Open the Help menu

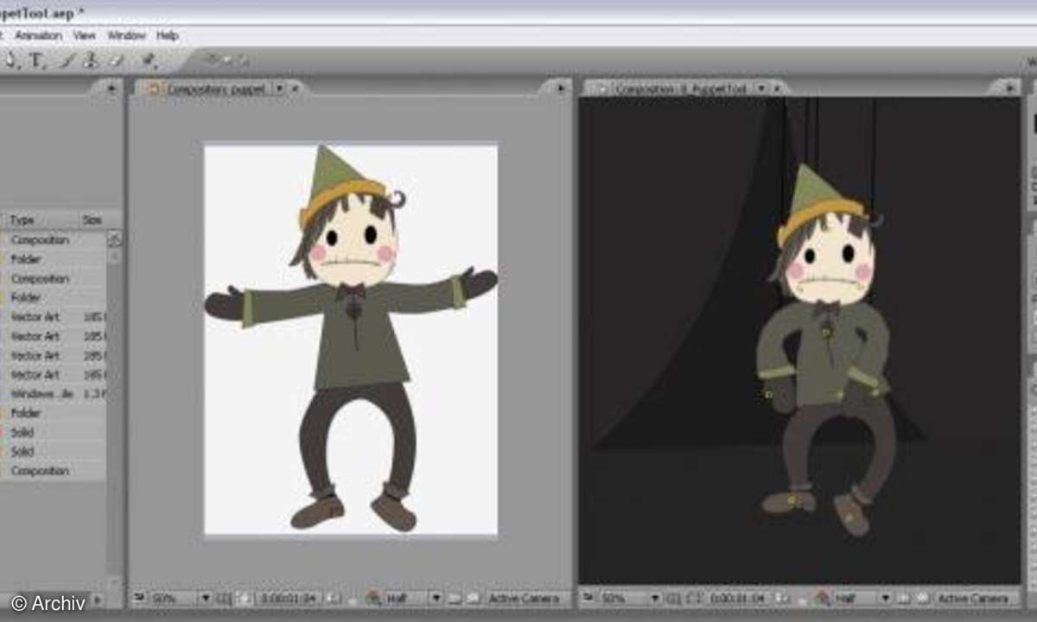click(x=167, y=35)
